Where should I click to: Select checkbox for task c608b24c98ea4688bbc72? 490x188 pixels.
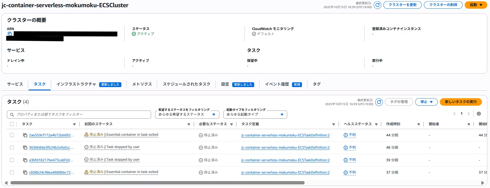[12, 172]
